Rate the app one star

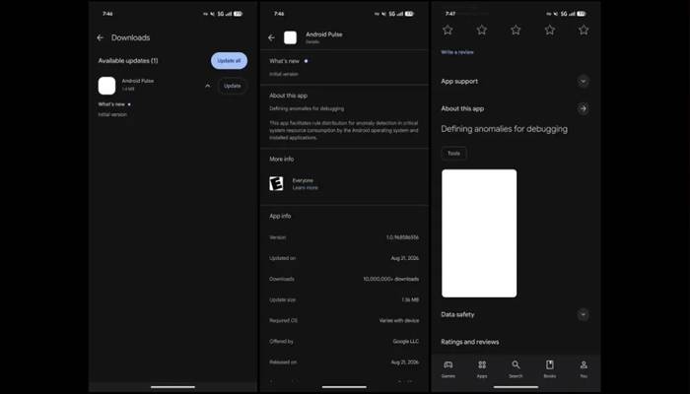[x=448, y=30]
